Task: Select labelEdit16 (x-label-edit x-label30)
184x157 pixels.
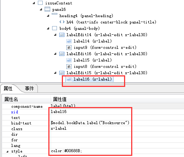Action: click(x=107, y=54)
